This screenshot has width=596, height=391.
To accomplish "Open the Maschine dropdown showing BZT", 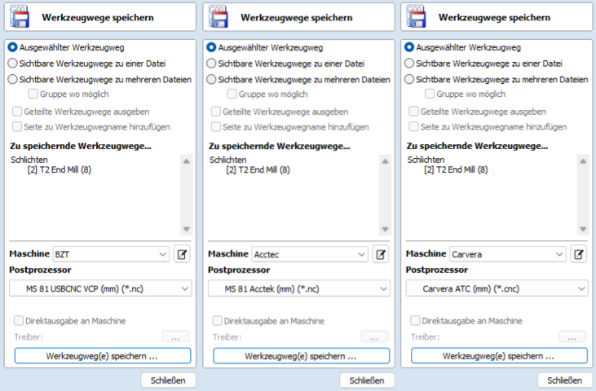I will point(110,254).
